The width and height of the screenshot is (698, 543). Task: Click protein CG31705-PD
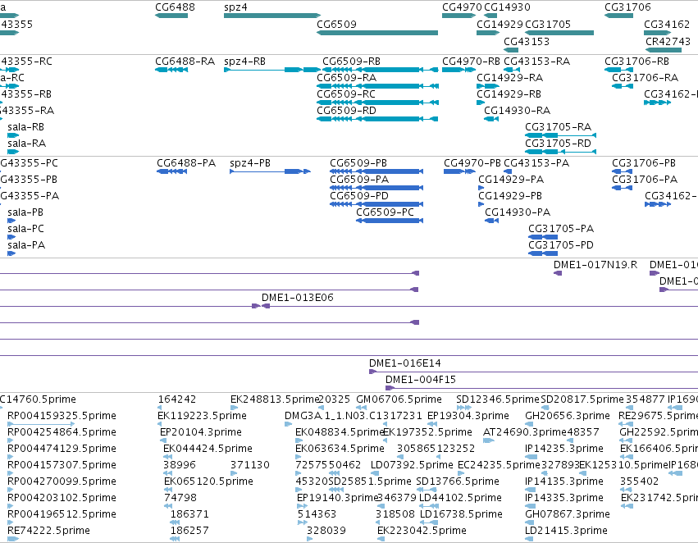tap(561, 245)
